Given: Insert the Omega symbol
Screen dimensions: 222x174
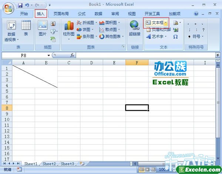Looking at the screenshot, I should 175,37.
